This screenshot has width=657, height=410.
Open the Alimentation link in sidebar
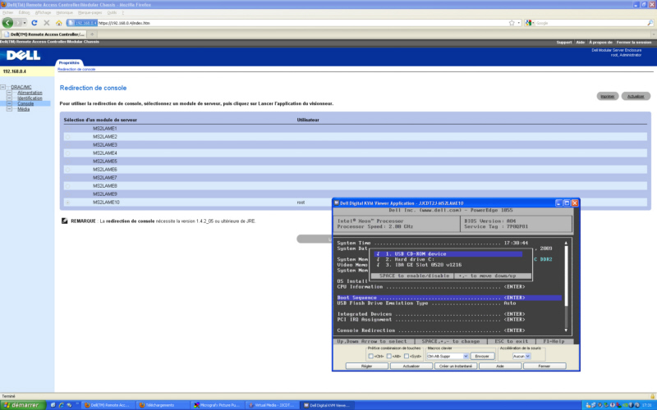[x=30, y=93]
